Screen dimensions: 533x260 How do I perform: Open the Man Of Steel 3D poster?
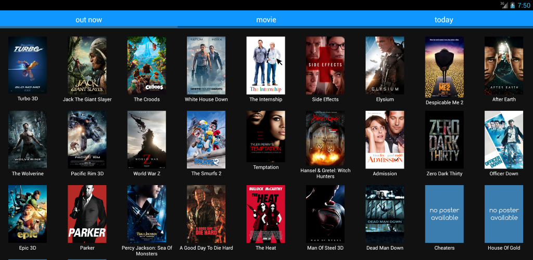(x=325, y=214)
